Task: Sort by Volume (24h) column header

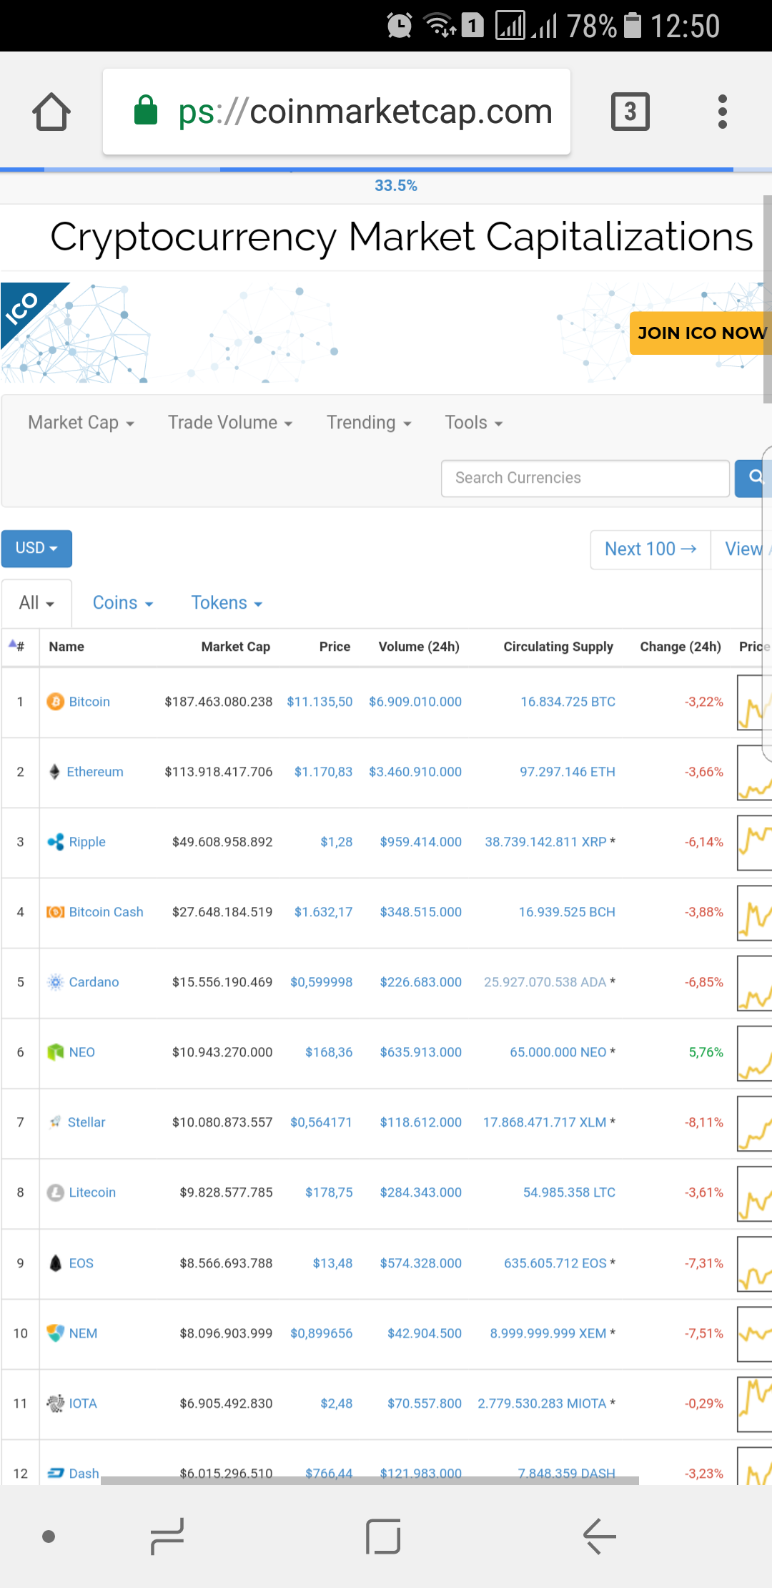Action: pos(419,647)
